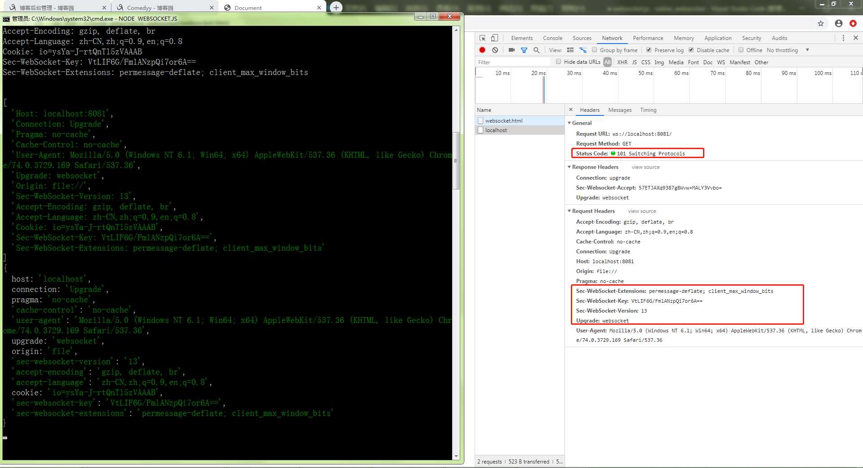Open network search with the magnifier icon
The image size is (863, 468).
tap(536, 50)
